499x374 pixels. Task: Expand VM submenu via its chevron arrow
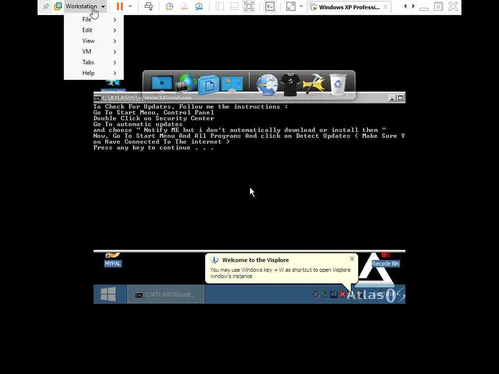(x=115, y=52)
